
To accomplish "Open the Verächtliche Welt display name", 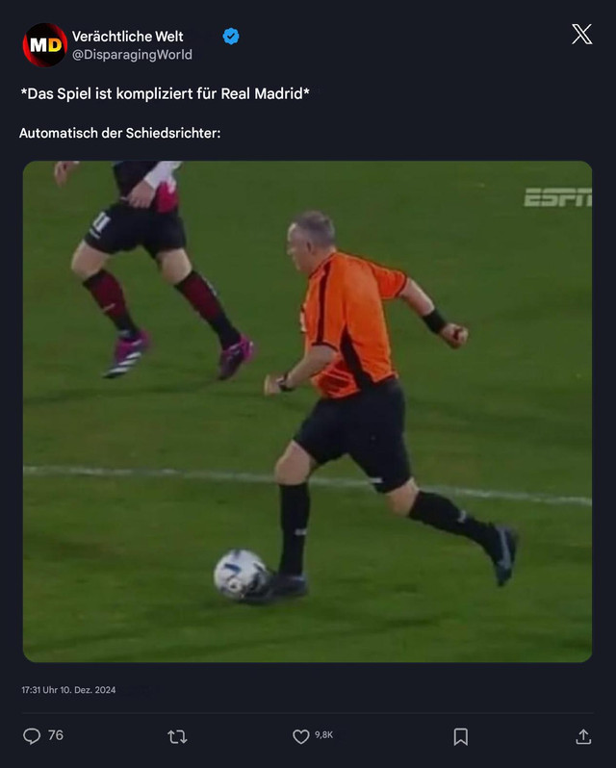I will click(128, 37).
